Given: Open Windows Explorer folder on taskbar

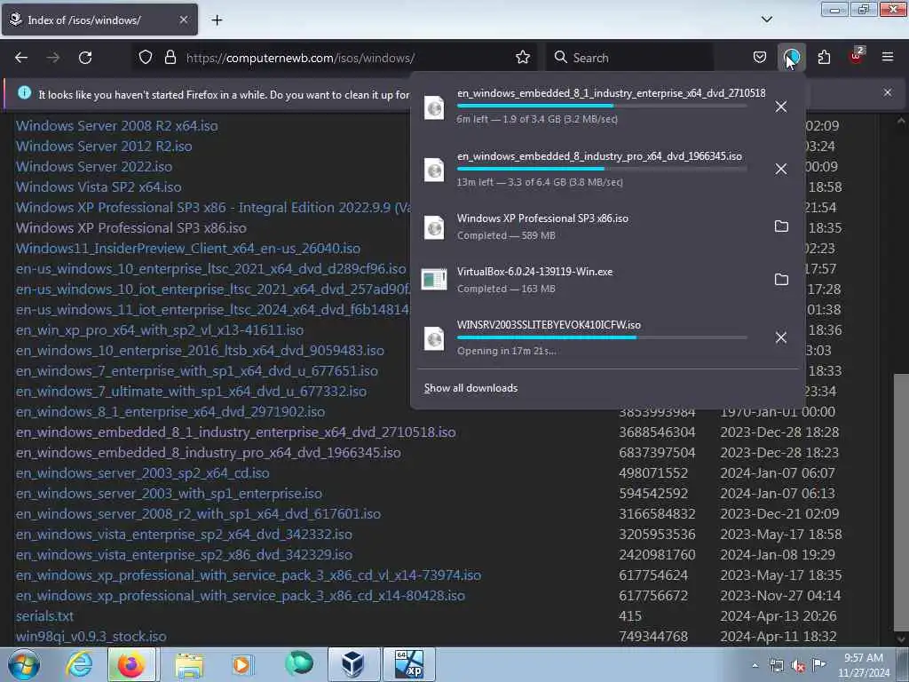Looking at the screenshot, I should (x=189, y=664).
